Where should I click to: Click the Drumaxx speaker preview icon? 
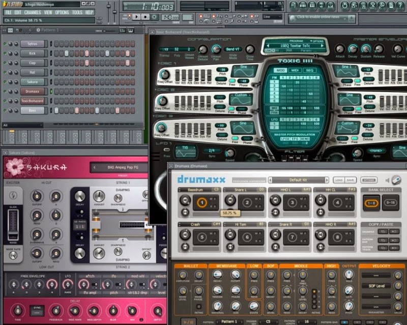[388, 180]
